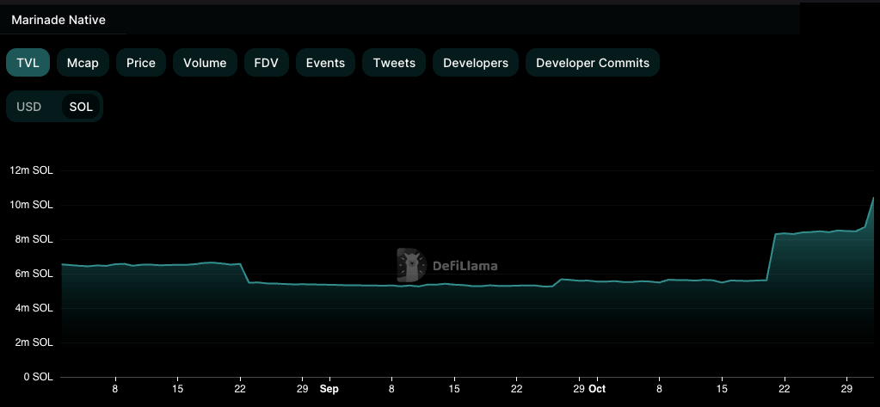The image size is (880, 407).
Task: Click the Oct month label on axis
Action: point(597,389)
